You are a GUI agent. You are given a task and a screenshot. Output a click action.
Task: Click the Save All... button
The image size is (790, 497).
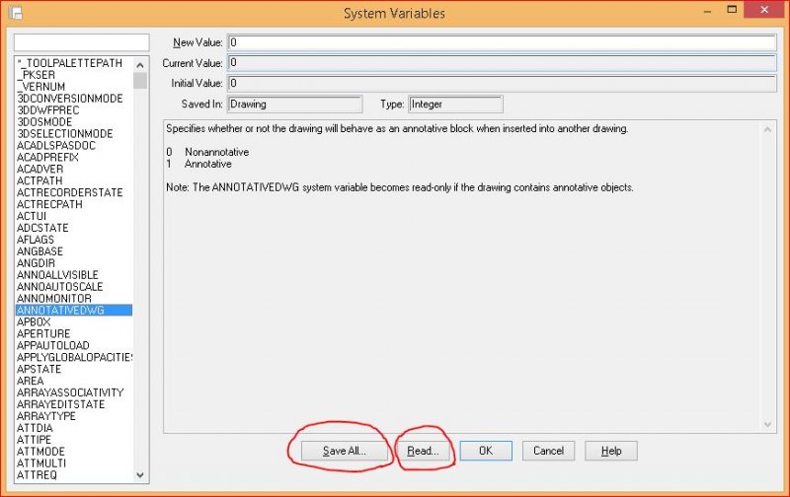(345, 451)
